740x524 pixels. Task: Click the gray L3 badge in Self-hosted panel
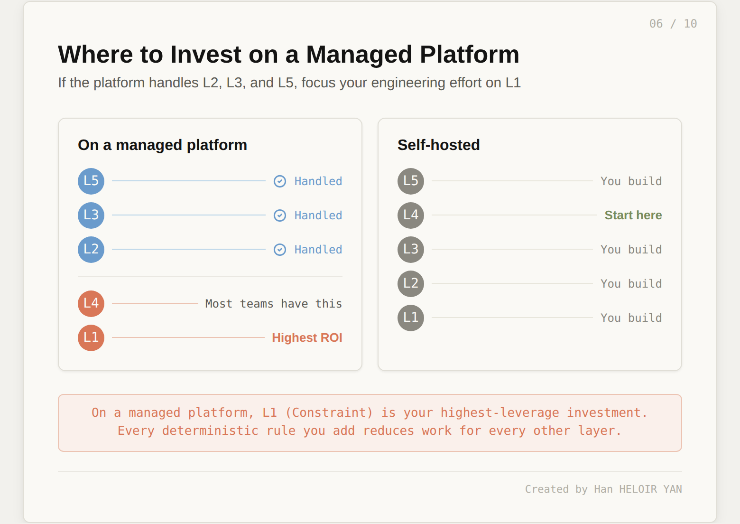tap(410, 249)
